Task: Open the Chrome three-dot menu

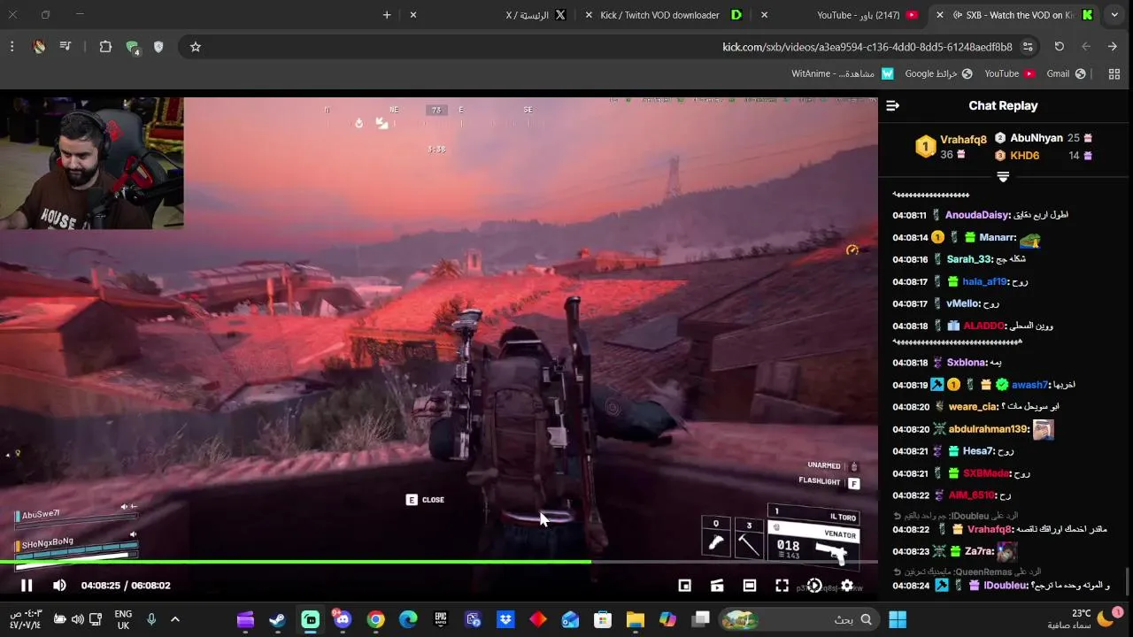Action: 12,47
